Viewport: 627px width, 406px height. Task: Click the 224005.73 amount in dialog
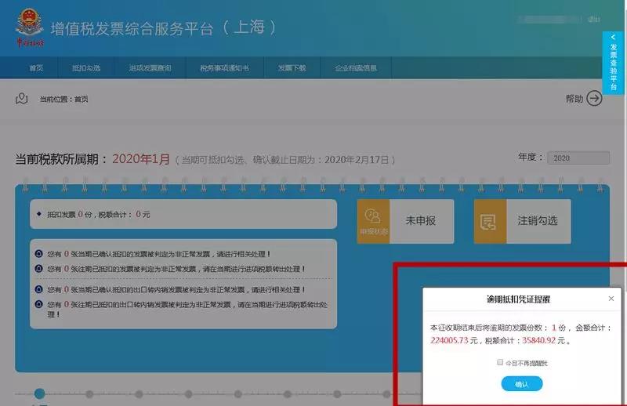[x=449, y=340]
